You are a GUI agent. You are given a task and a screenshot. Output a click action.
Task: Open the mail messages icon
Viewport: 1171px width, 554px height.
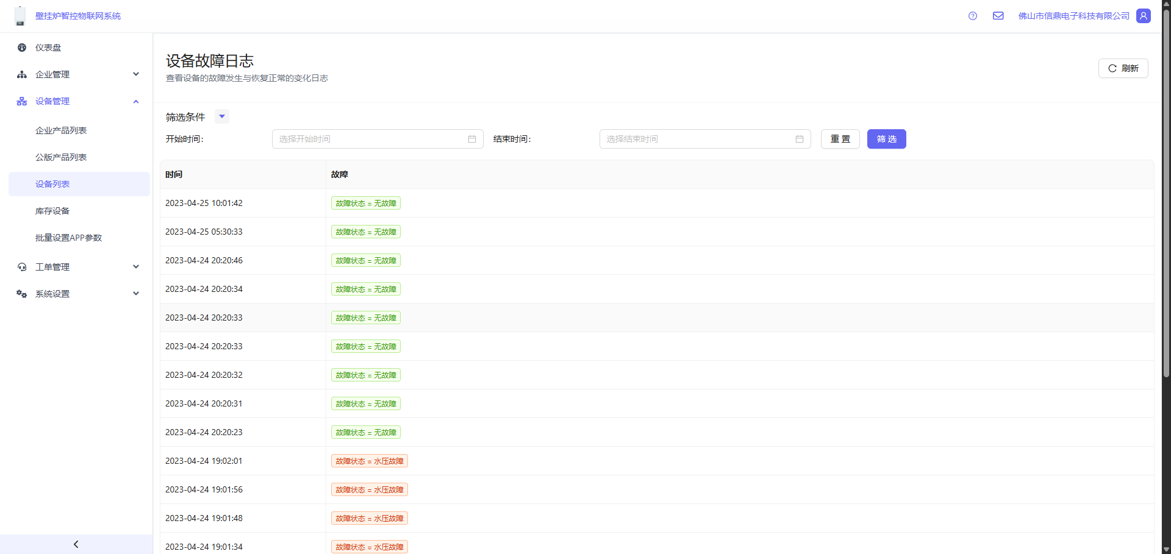(998, 16)
